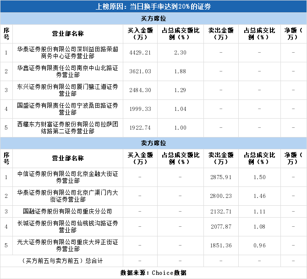Click 营业部名称 header in seller table
The height and width of the screenshot is (279, 307).
(68, 158)
